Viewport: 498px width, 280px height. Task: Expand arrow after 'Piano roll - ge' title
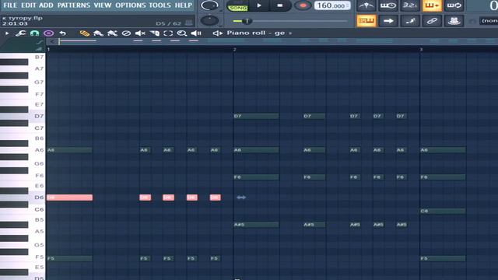(x=290, y=33)
